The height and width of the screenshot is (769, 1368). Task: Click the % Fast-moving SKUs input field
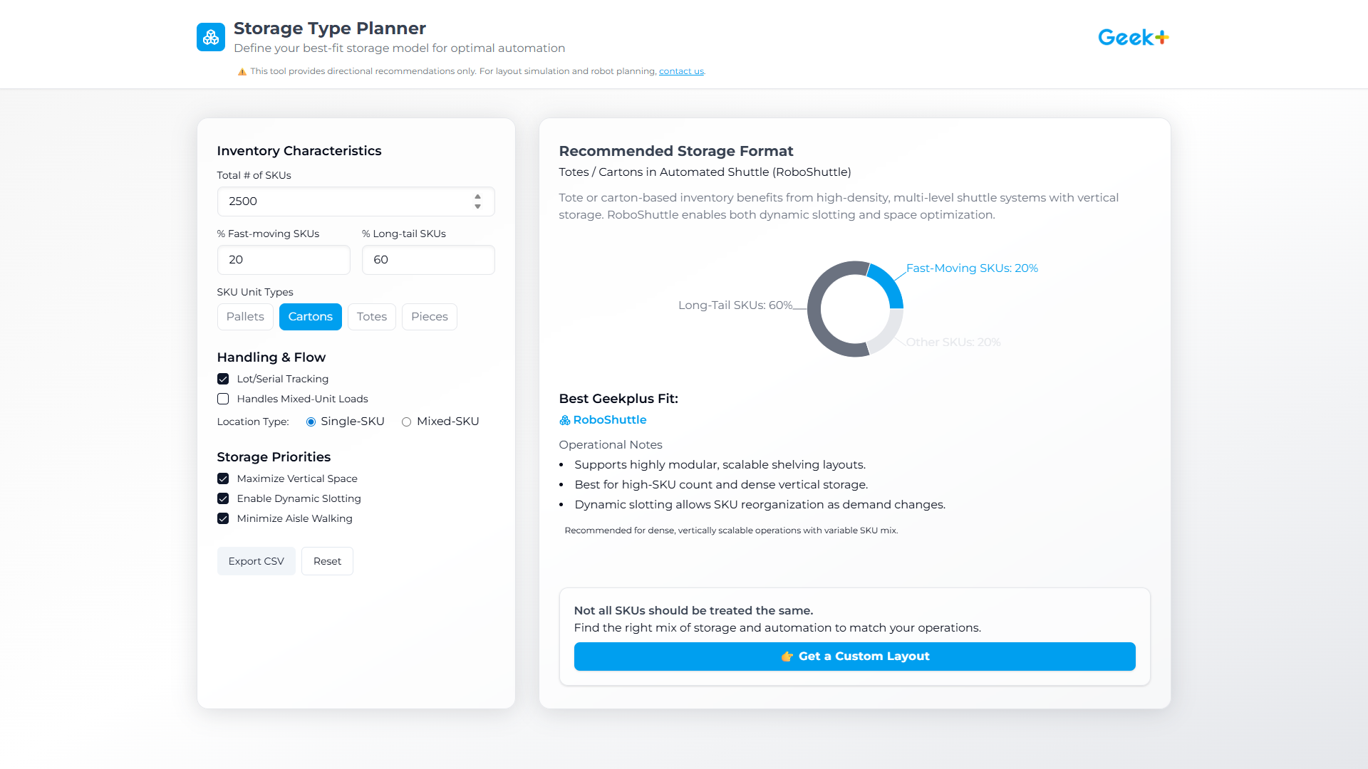coord(284,259)
